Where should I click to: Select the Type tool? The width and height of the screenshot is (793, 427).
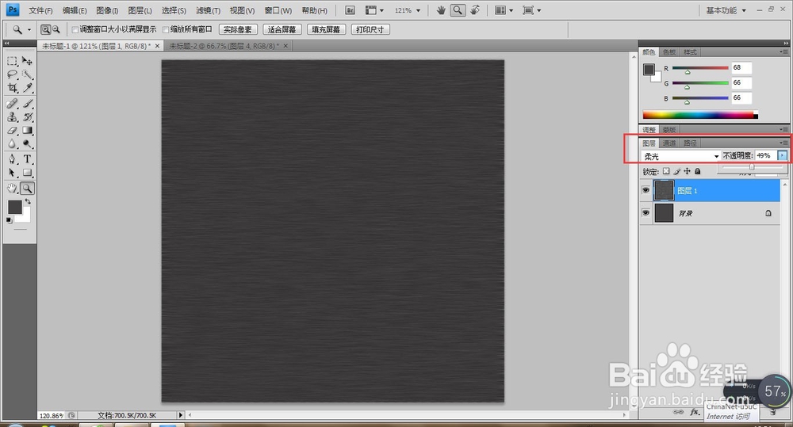(x=27, y=159)
